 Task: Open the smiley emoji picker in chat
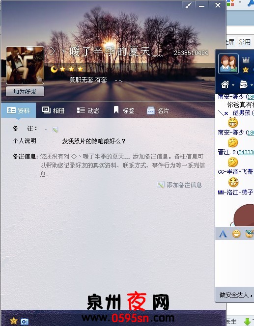click(236, 234)
